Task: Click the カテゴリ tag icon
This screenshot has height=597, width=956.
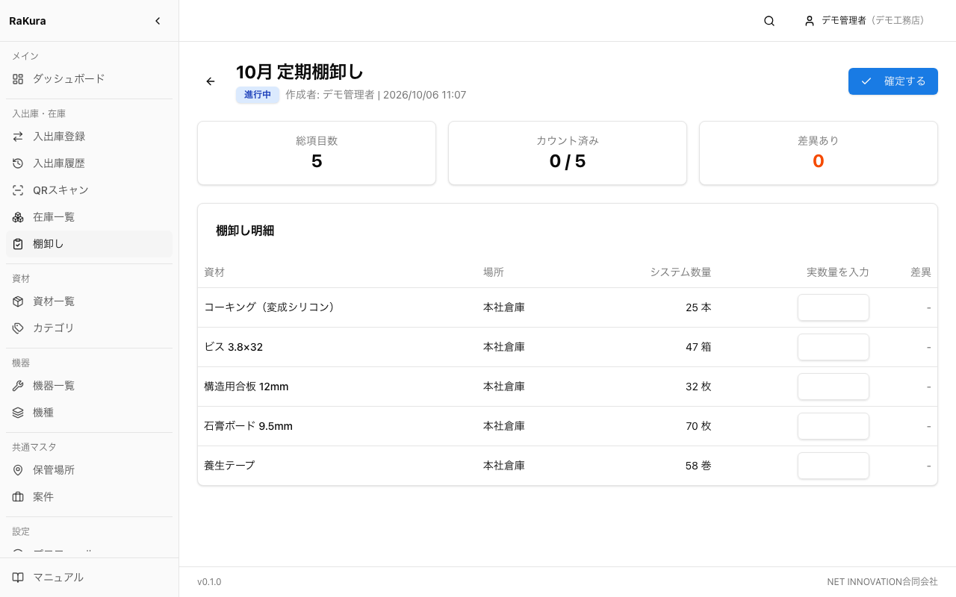Action: tap(18, 328)
